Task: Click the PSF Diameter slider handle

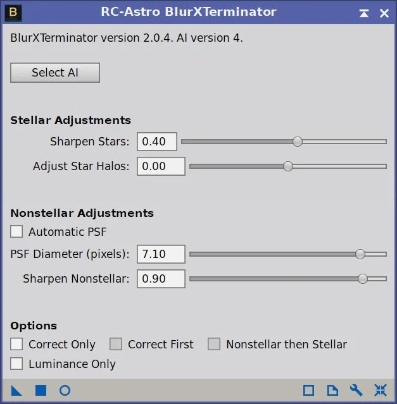Action: pyautogui.click(x=360, y=254)
